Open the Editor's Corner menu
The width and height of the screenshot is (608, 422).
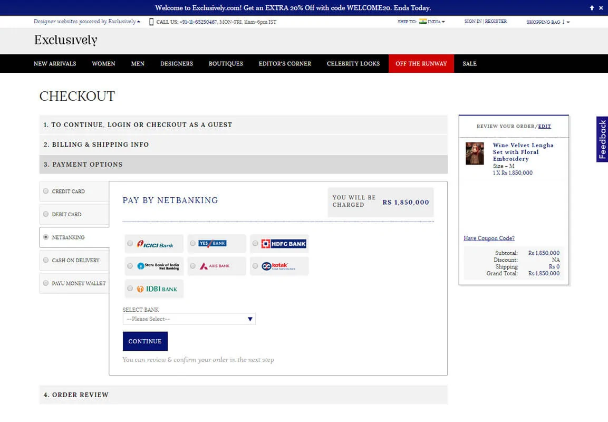(285, 64)
